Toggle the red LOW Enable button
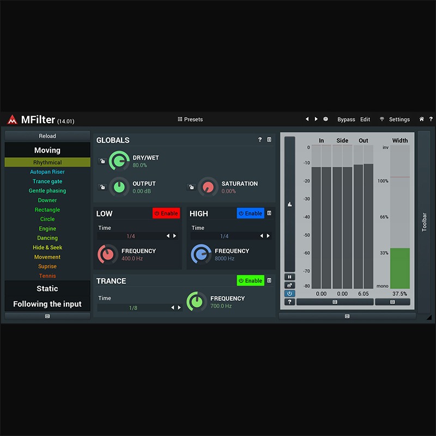 [166, 213]
